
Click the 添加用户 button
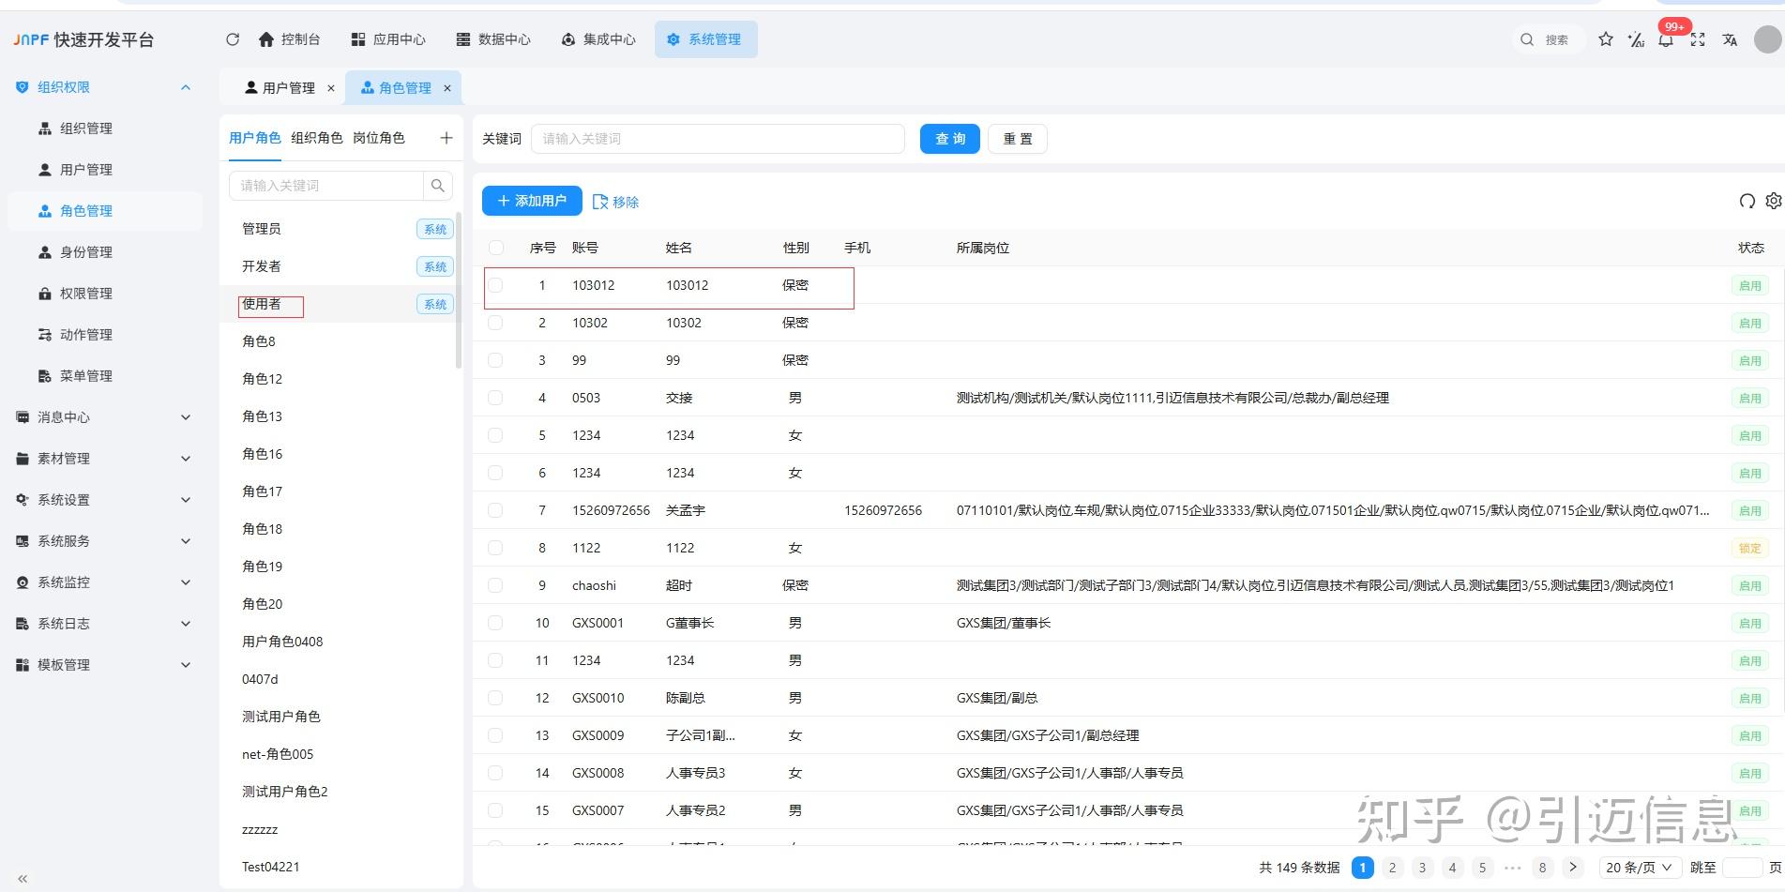pyautogui.click(x=532, y=201)
